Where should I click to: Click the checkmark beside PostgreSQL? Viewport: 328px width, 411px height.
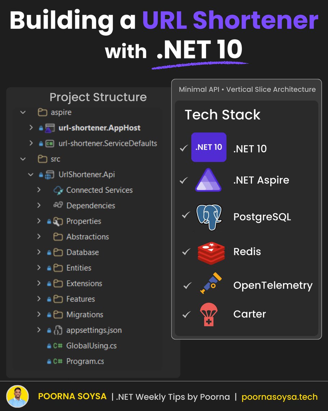pyautogui.click(x=186, y=215)
